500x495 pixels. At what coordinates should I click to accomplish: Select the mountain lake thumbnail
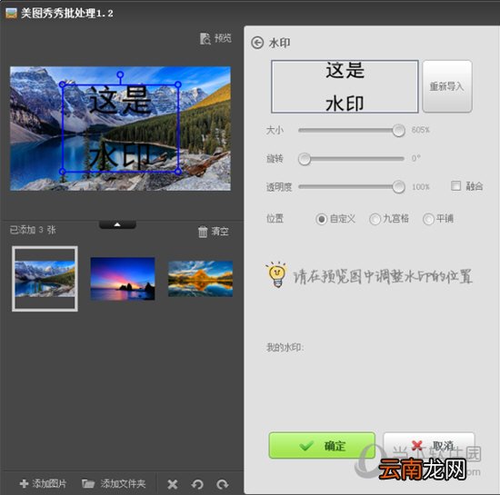[x=45, y=279]
